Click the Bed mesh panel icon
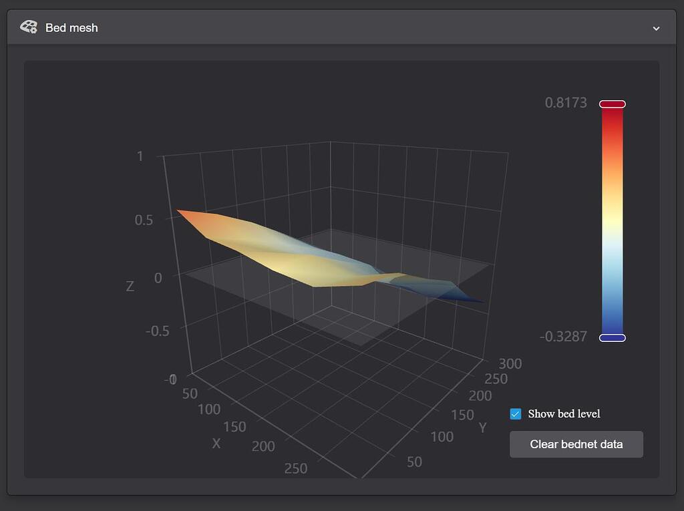 29,27
